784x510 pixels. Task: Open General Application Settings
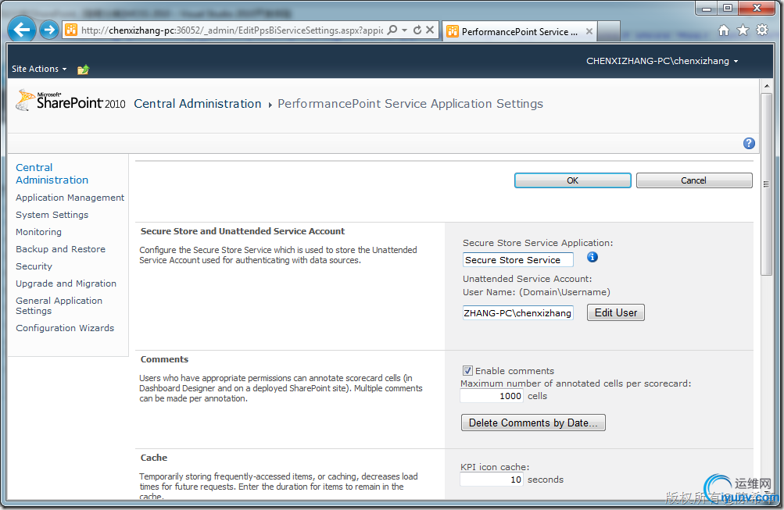click(59, 305)
